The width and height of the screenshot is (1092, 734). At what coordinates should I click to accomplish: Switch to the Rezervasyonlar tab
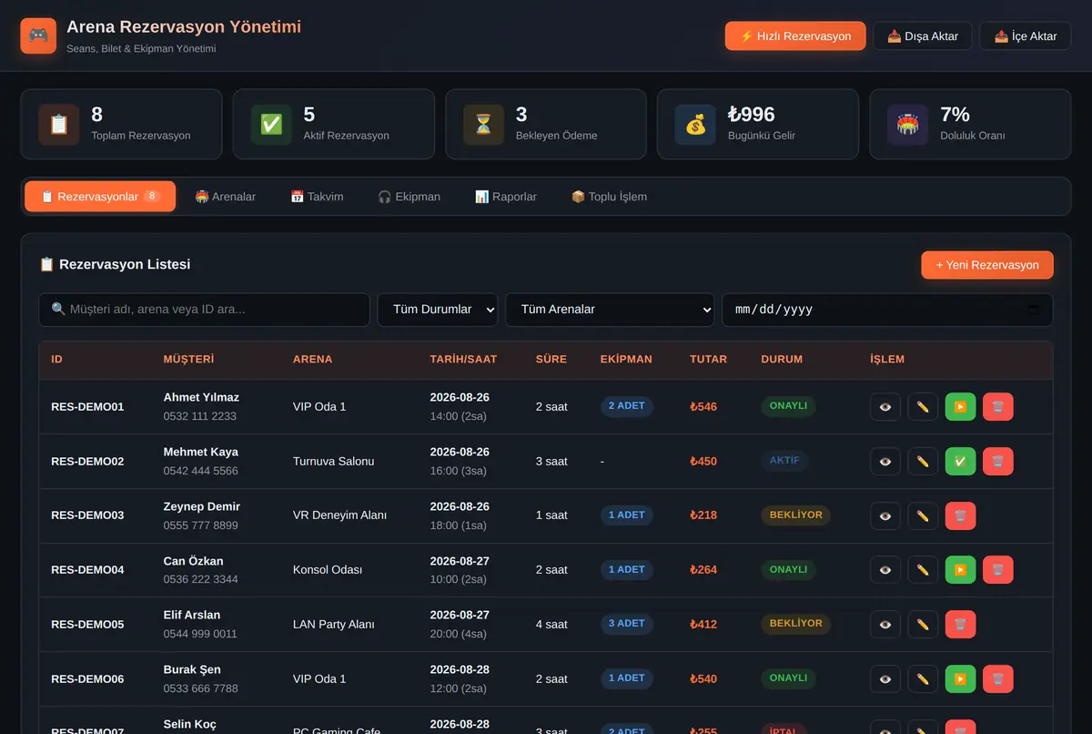pos(100,197)
